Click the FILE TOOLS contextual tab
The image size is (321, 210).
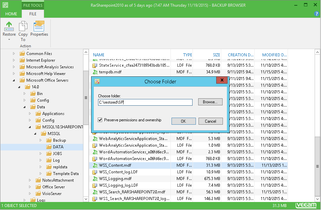[x=33, y=5]
